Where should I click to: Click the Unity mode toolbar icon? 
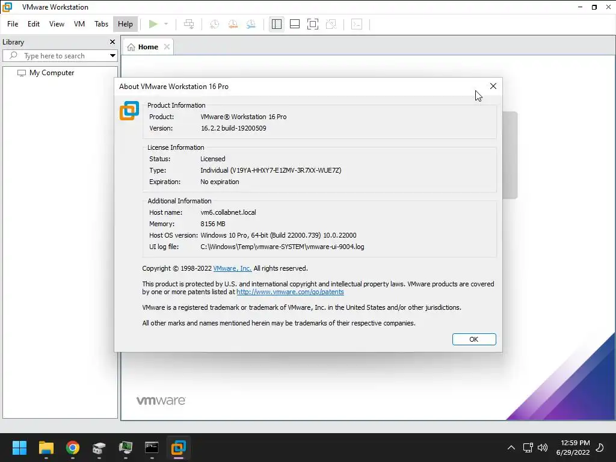[x=331, y=24]
